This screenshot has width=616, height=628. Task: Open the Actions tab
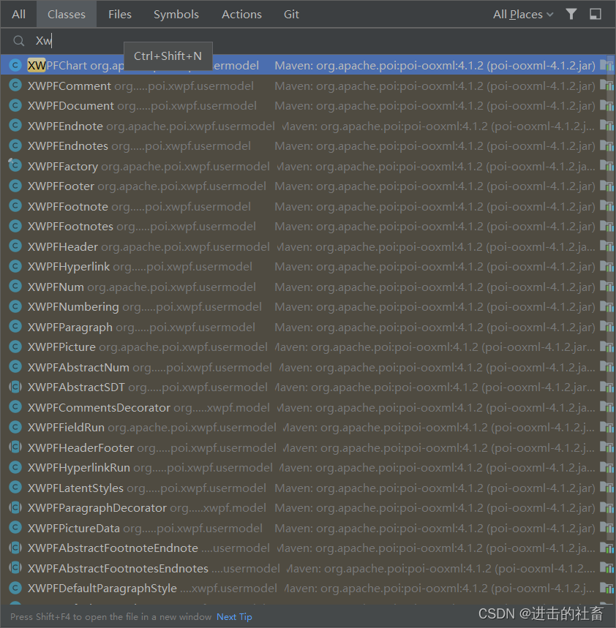241,15
